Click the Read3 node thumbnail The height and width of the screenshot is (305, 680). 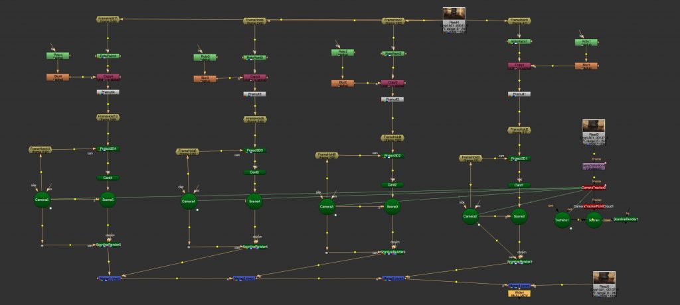point(593,127)
